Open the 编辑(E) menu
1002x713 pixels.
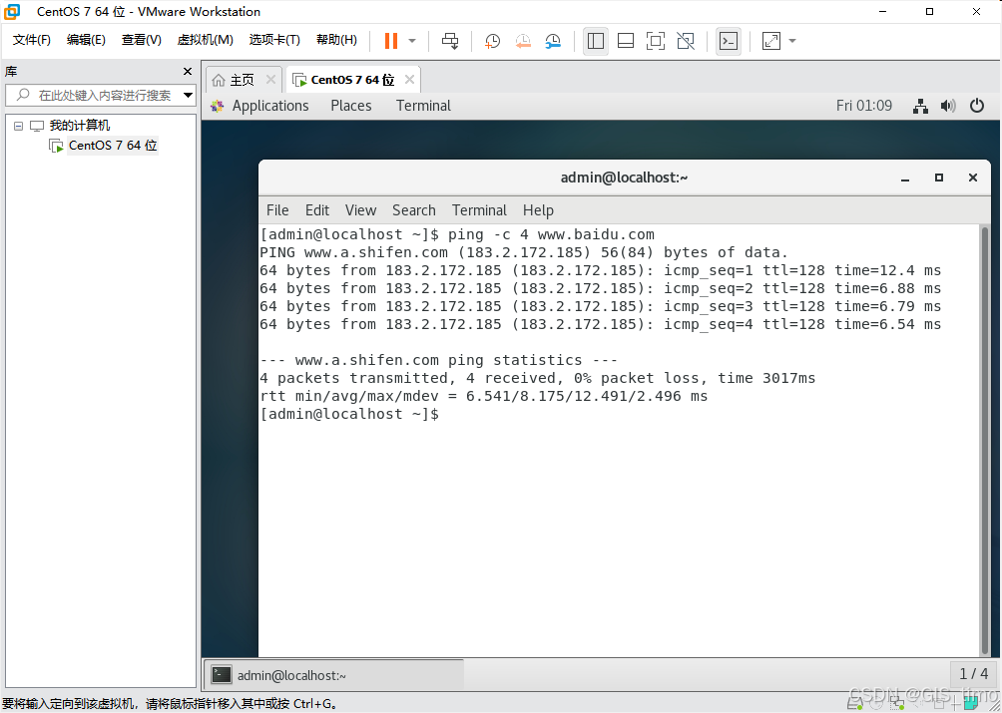pyautogui.click(x=86, y=40)
